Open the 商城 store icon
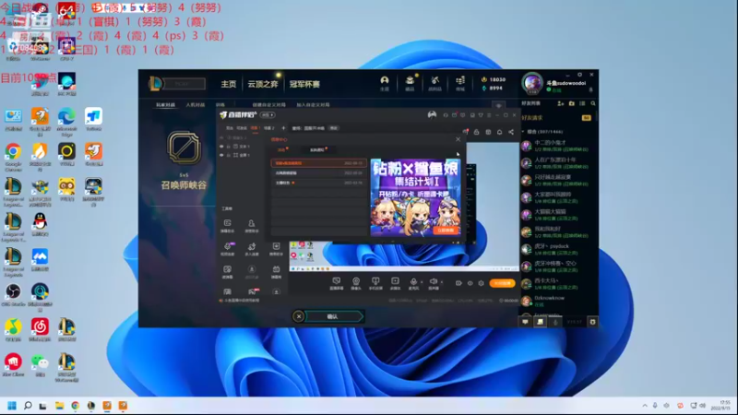Viewport: 738px width, 415px height. 460,82
